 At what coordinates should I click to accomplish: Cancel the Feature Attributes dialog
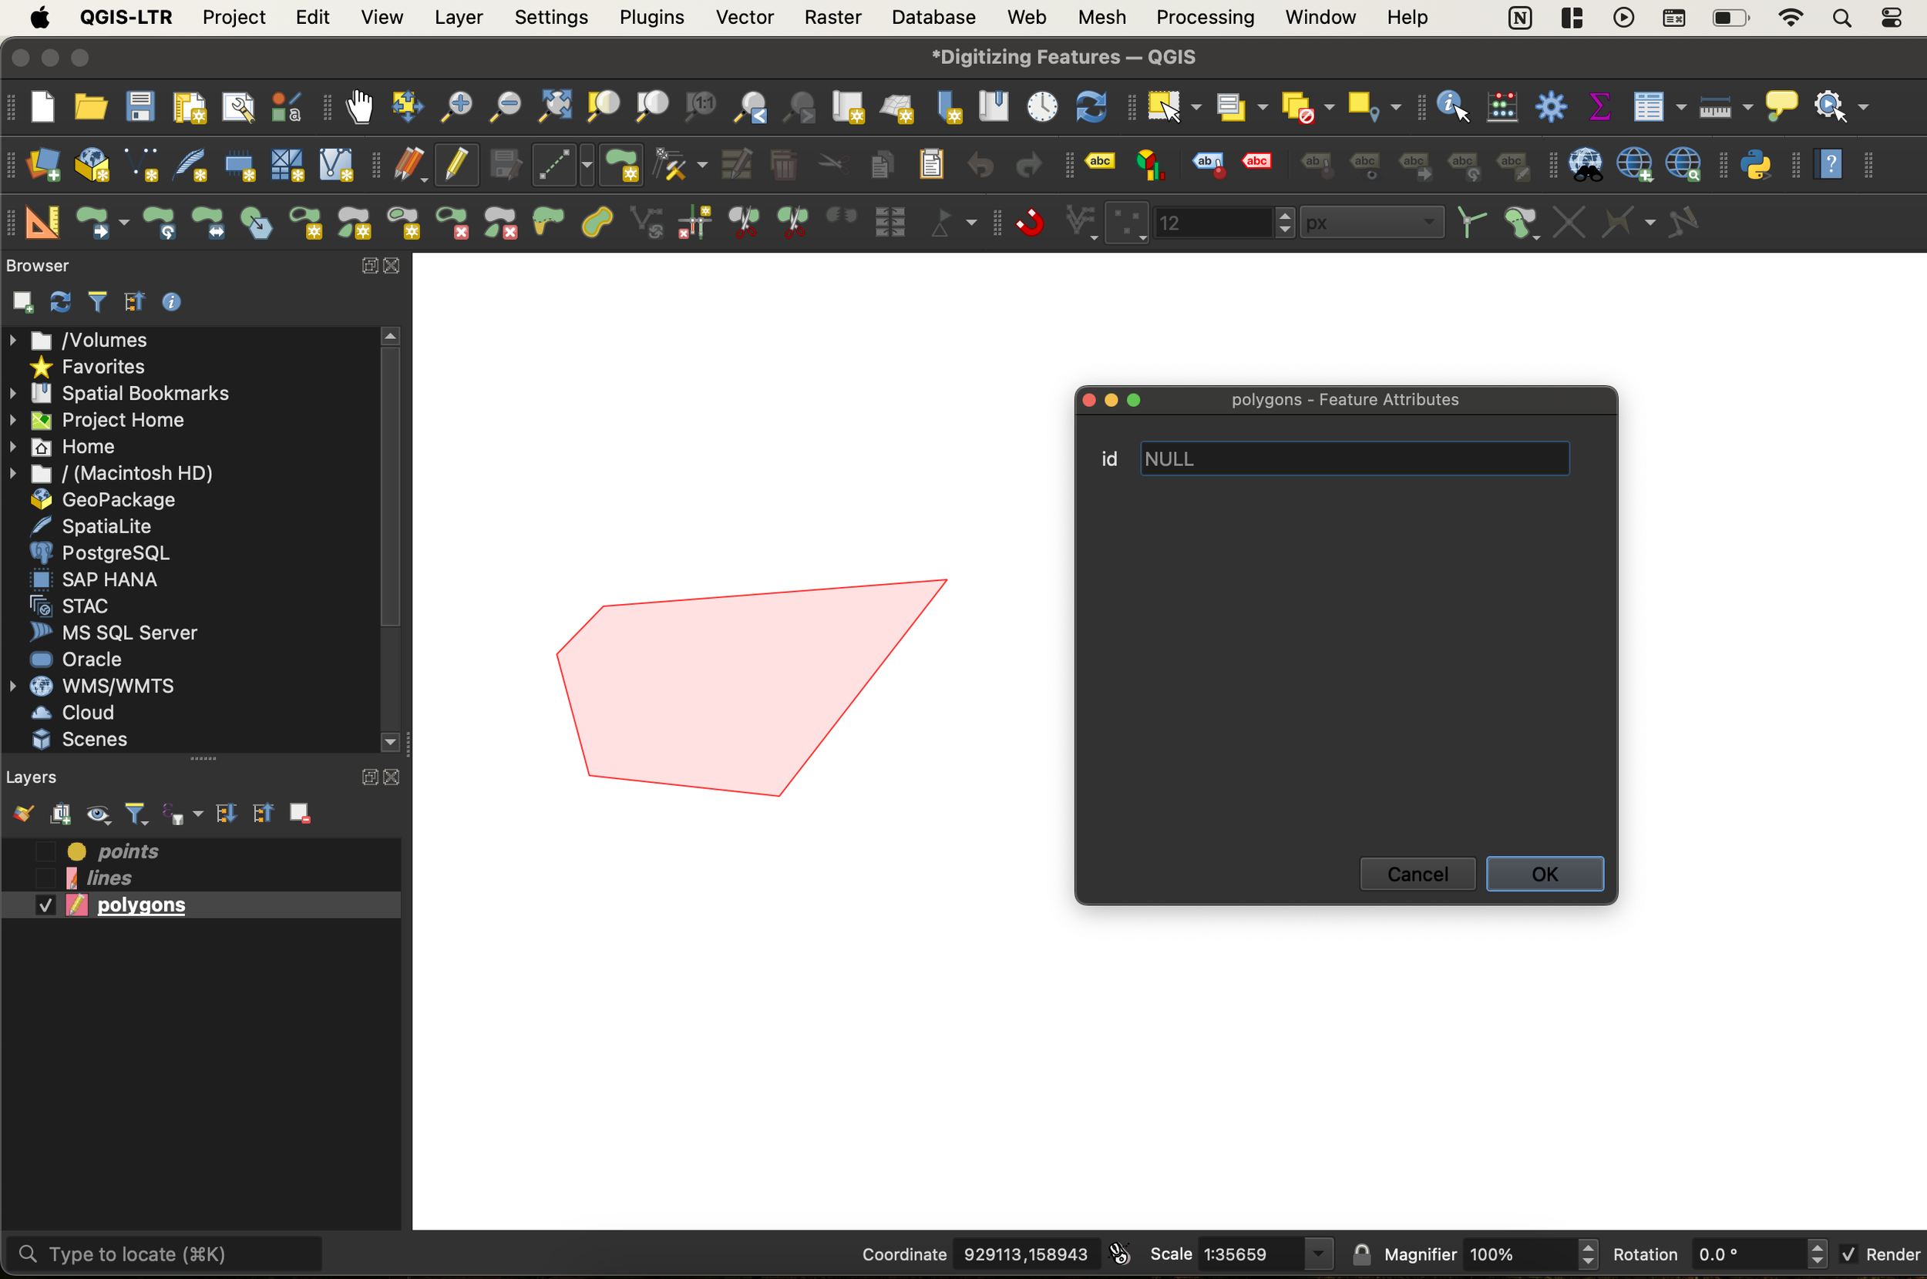pyautogui.click(x=1417, y=874)
